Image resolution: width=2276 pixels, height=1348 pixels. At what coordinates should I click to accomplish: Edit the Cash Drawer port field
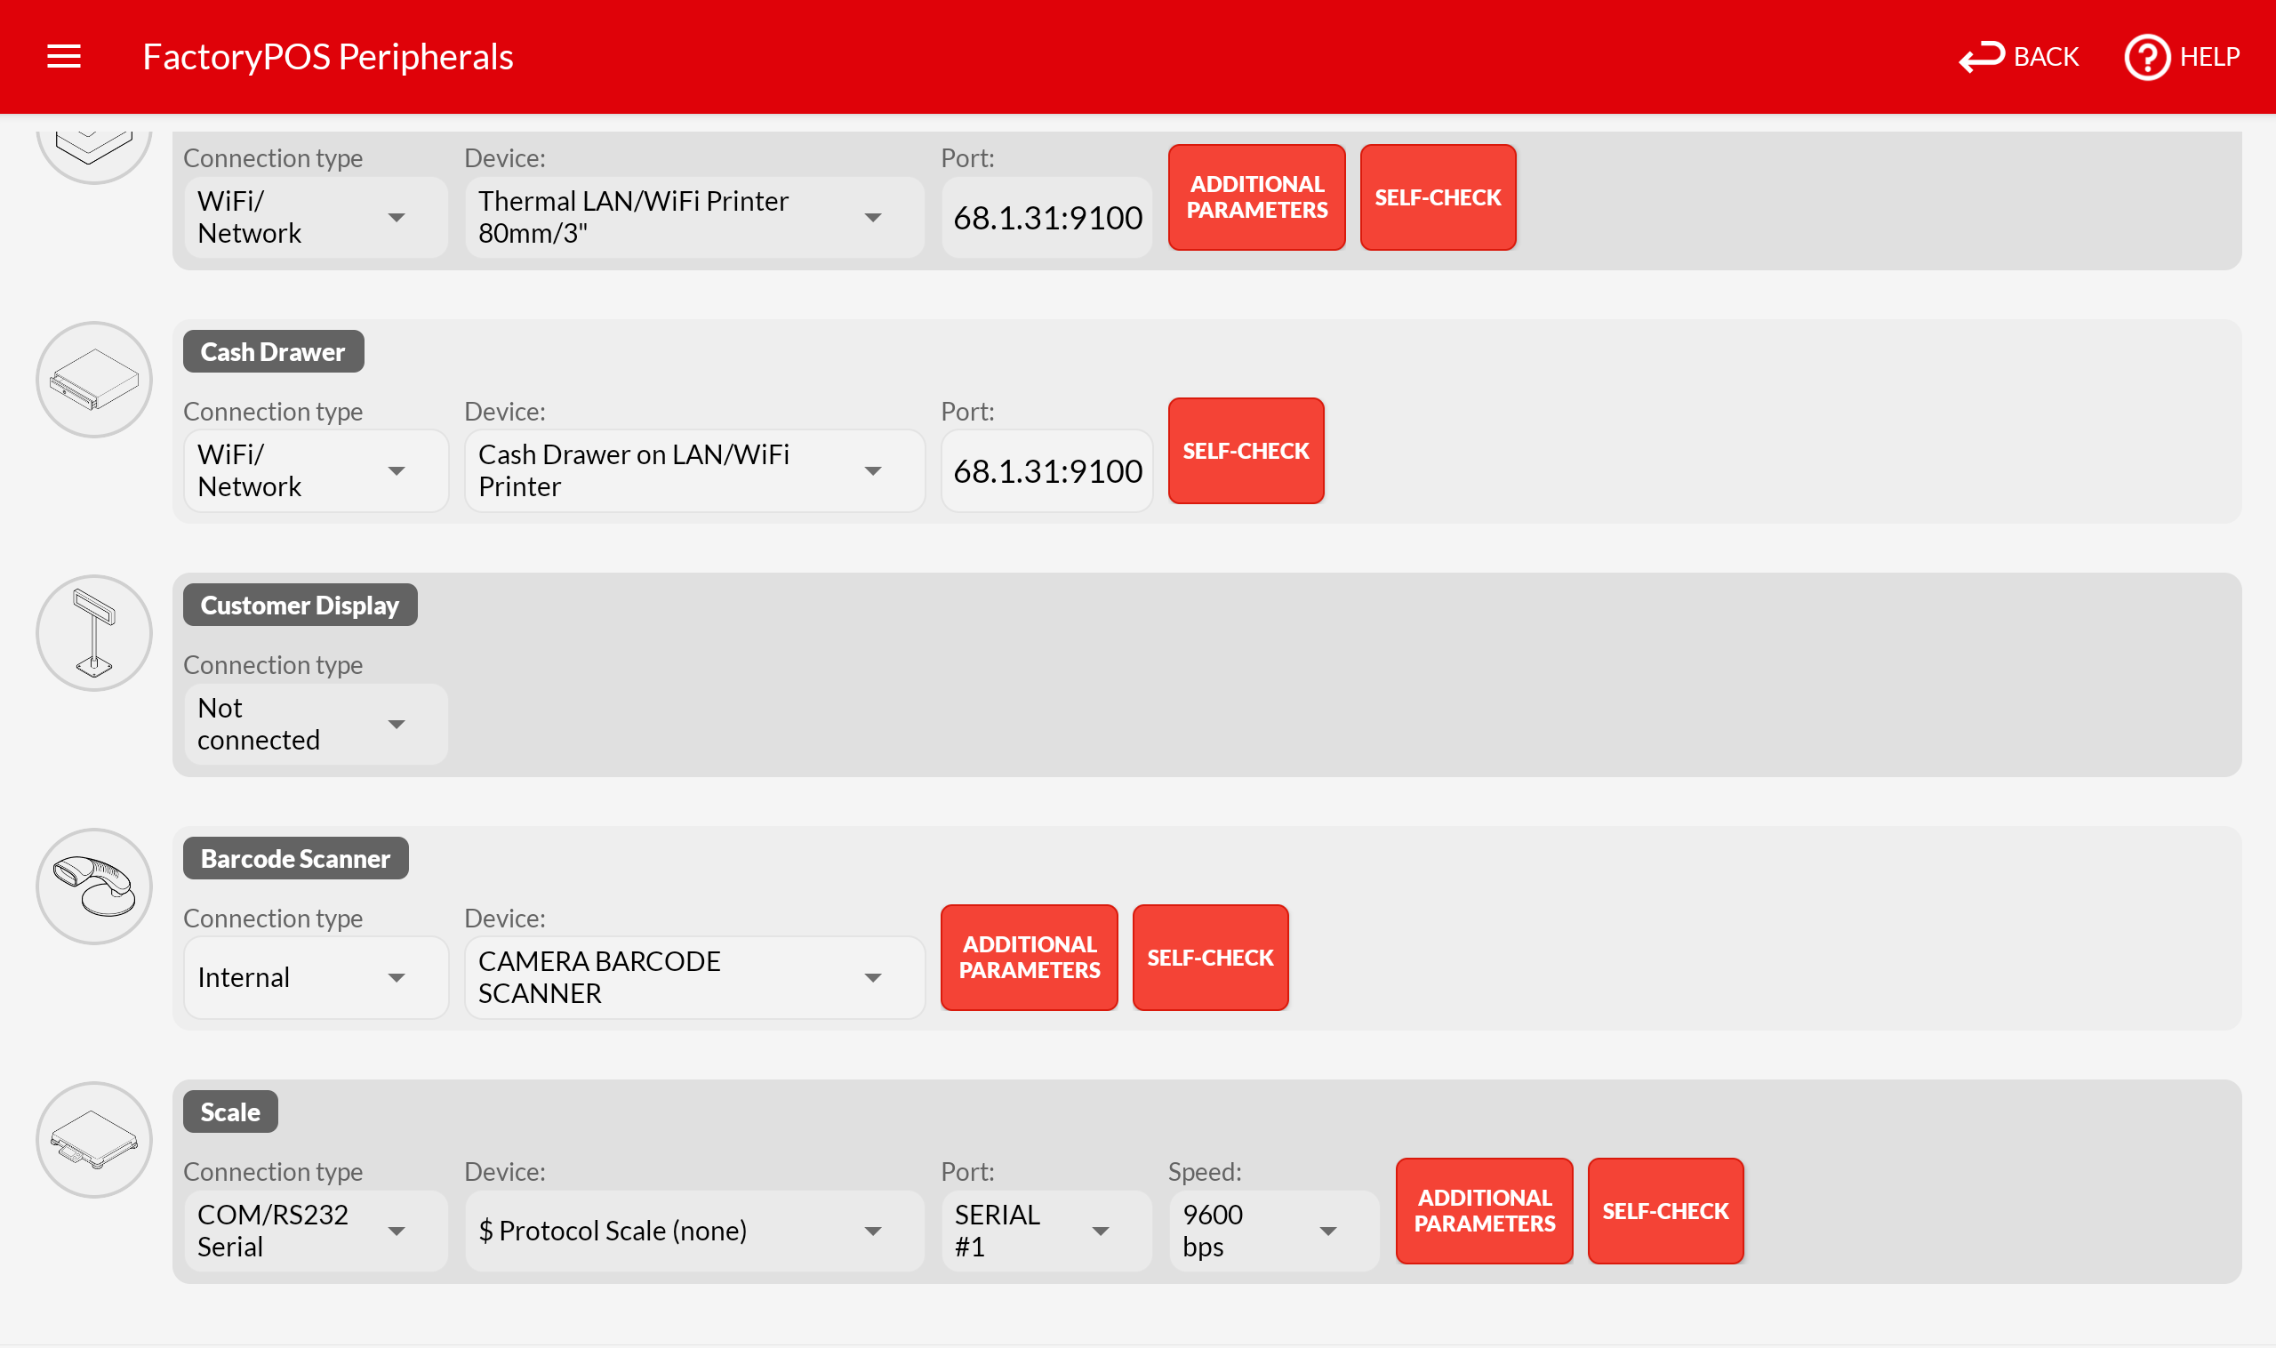click(1046, 470)
